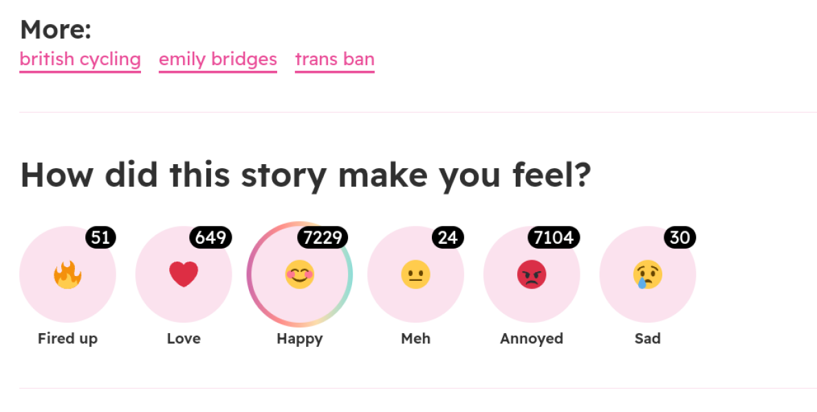This screenshot has height=412, width=817.
Task: Click the "Happy" label below its emoji
Action: coord(299,338)
